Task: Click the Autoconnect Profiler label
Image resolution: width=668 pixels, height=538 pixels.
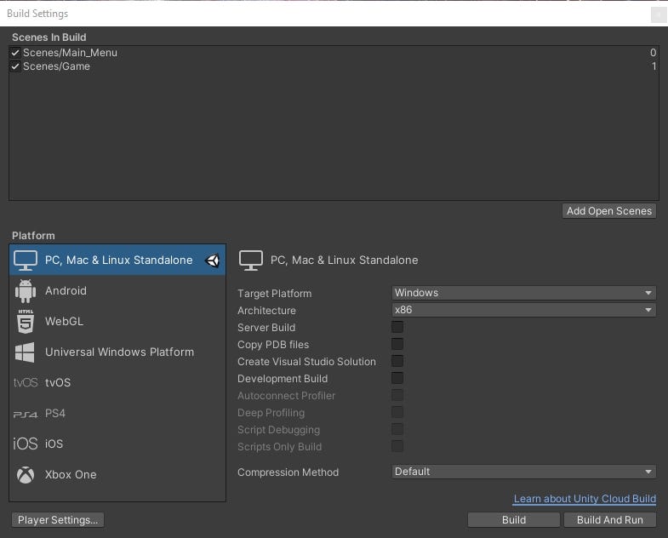Action: [x=287, y=396]
